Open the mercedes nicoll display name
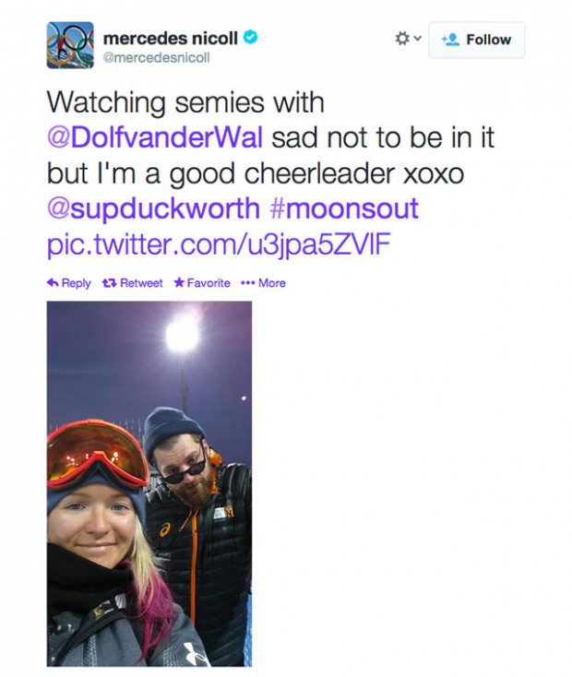This screenshot has height=677, width=572. pos(171,38)
